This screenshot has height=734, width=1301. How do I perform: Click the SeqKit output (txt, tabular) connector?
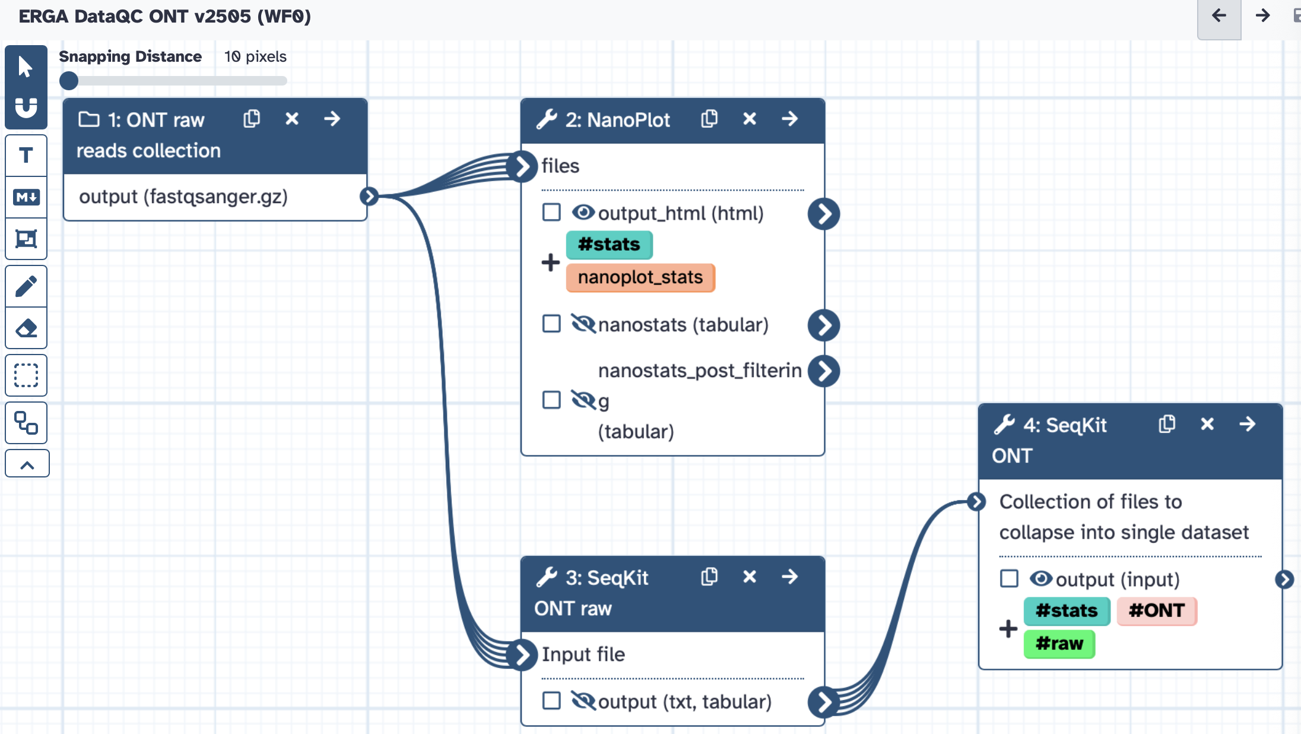tap(824, 703)
